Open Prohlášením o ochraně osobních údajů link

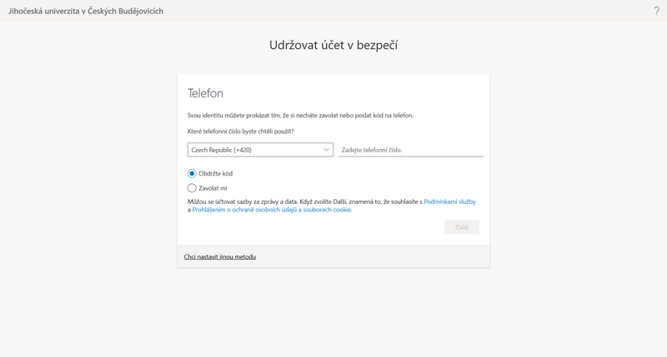(272, 210)
